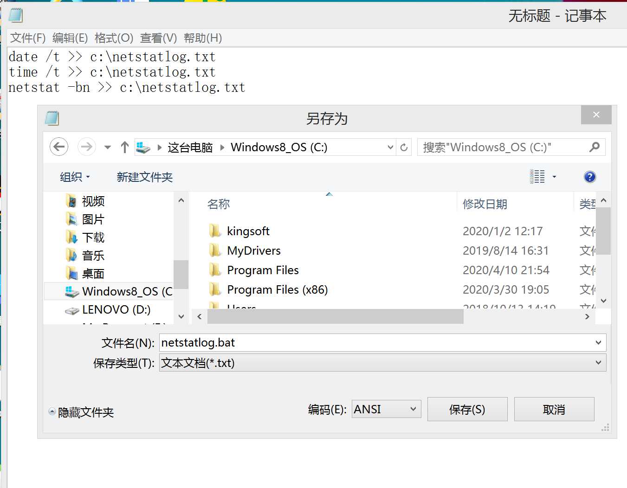Screen dimensions: 627x488
Task: Select Windows8_OS (C:) breadcrumb
Action: pos(279,147)
